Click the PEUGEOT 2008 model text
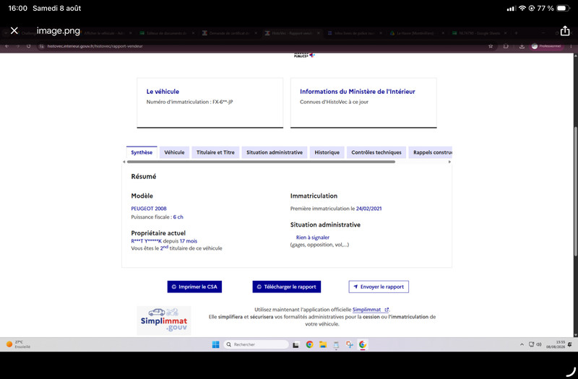Screen dimensions: 578x379 pos(149,209)
